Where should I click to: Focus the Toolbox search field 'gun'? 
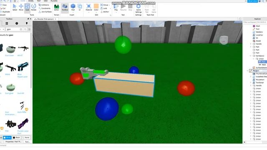(x=14, y=29)
